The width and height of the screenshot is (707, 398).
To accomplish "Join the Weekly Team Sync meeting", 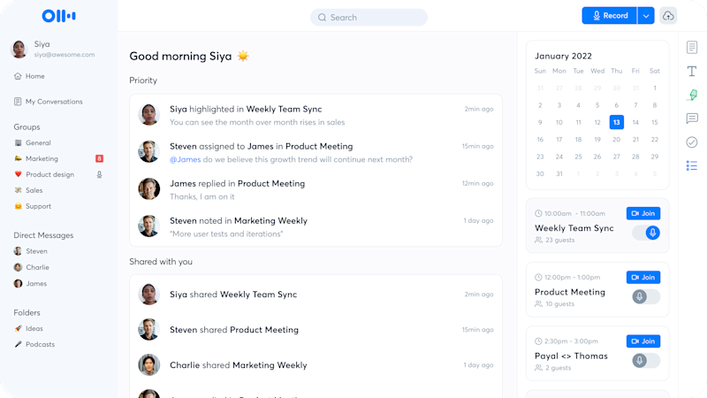I will pos(643,213).
